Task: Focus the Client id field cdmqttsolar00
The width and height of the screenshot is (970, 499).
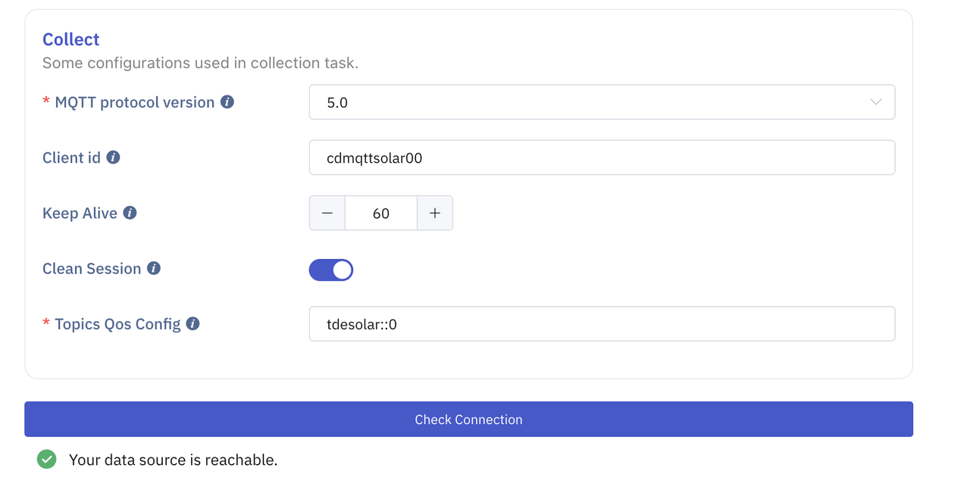Action: 602,158
